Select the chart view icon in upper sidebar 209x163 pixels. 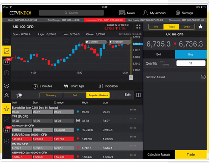7,51
